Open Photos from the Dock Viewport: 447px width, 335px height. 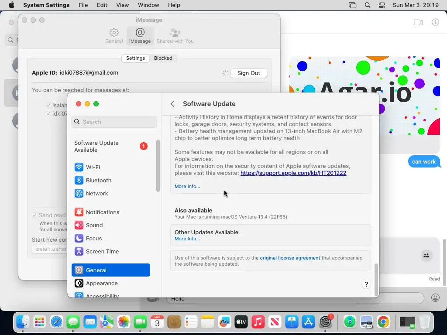124,322
